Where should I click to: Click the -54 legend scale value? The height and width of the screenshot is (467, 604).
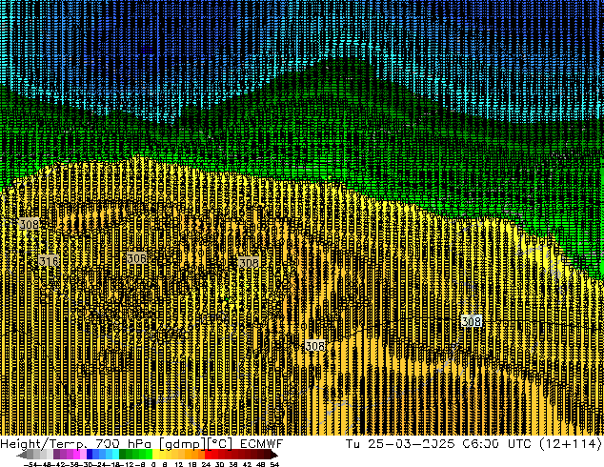30,464
